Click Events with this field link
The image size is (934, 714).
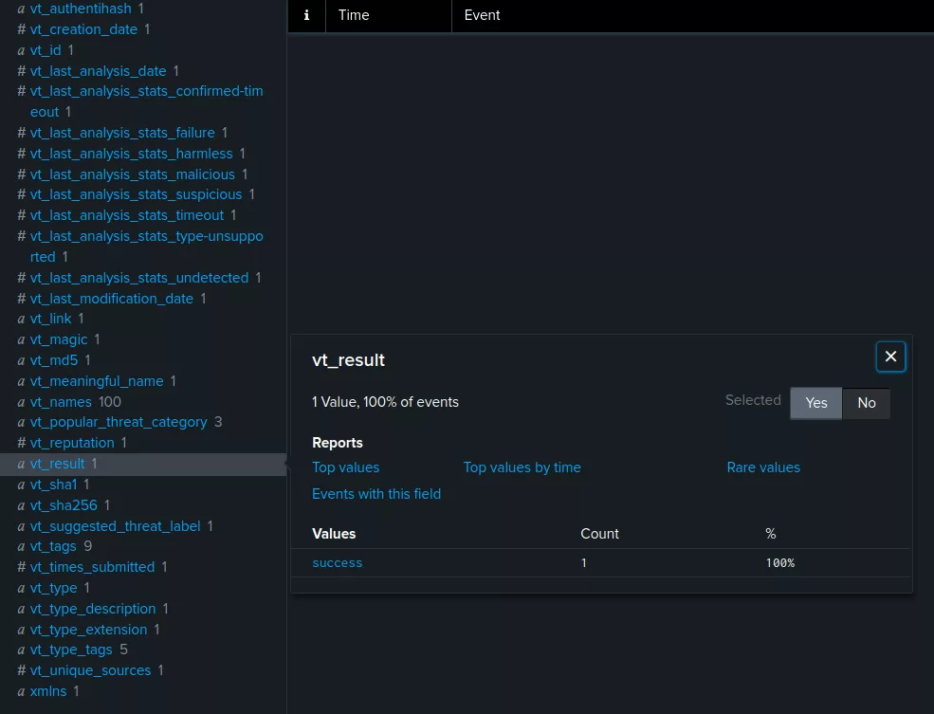[376, 494]
